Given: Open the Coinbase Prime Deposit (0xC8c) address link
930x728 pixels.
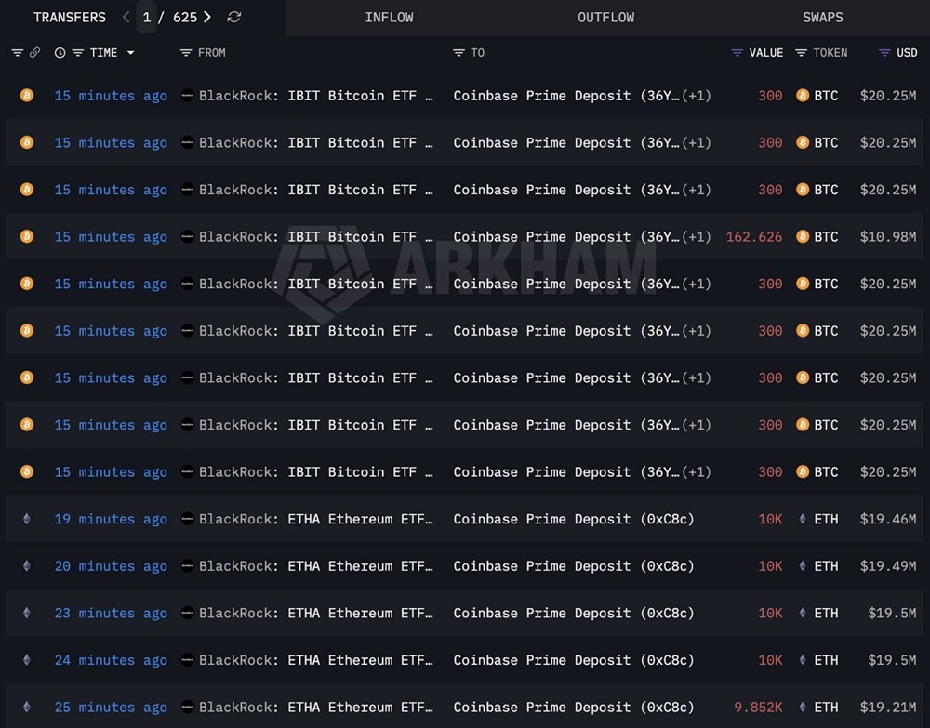Looking at the screenshot, I should coord(573,519).
